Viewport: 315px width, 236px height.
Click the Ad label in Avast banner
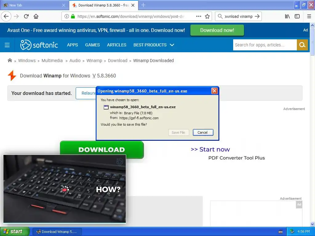(x=305, y=30)
